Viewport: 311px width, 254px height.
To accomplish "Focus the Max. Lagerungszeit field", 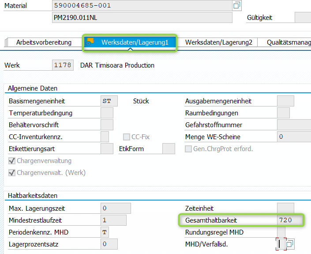I will 115,208.
